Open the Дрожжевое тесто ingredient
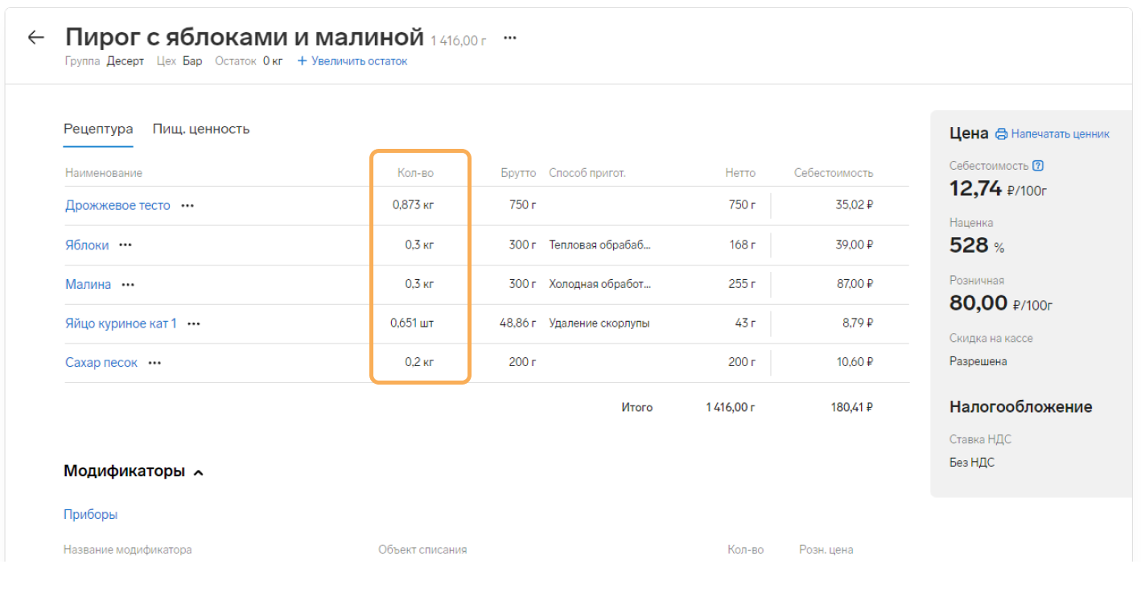The width and height of the screenshot is (1141, 597). pyautogui.click(x=117, y=205)
